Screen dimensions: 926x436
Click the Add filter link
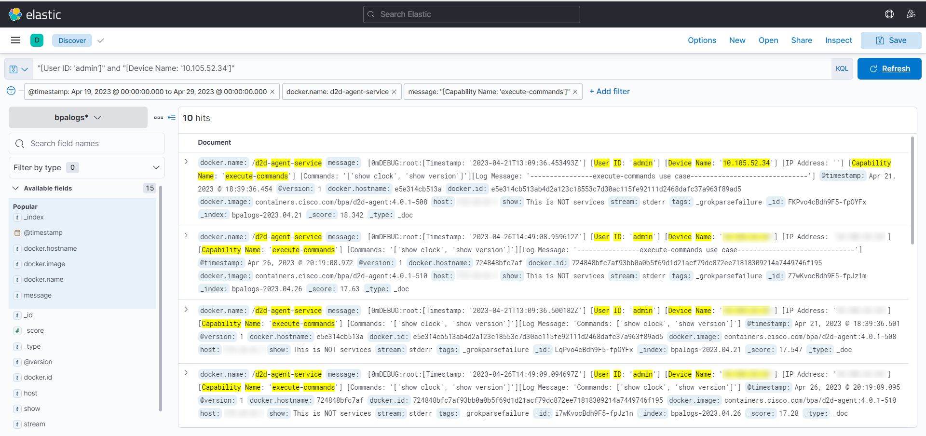pyautogui.click(x=610, y=91)
